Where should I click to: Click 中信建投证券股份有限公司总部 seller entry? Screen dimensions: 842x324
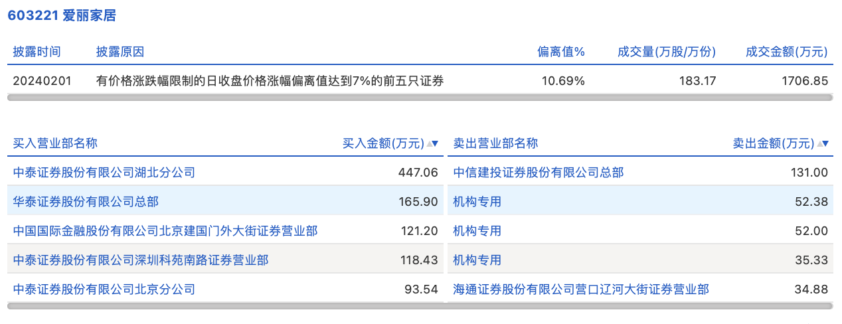539,173
